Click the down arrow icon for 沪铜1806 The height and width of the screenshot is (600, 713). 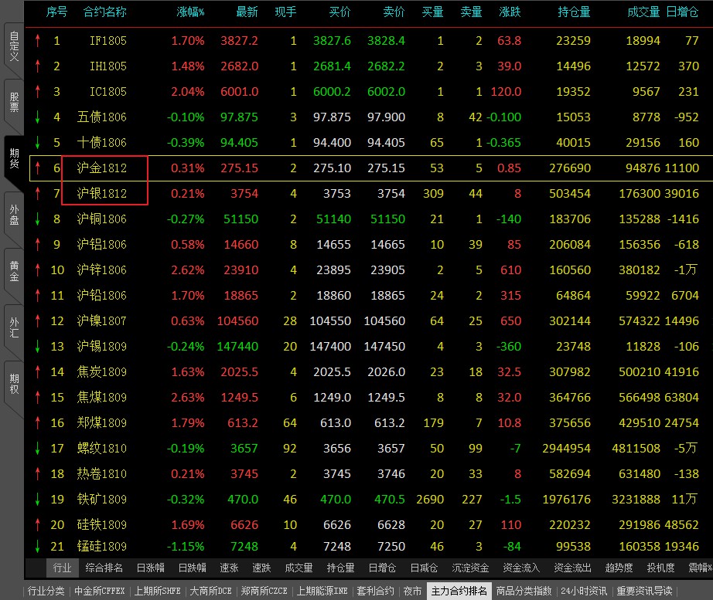(x=38, y=219)
